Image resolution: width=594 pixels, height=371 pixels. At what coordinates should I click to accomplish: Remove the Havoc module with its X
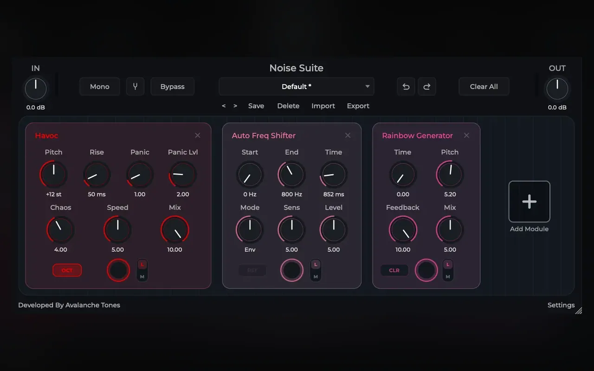[198, 135]
